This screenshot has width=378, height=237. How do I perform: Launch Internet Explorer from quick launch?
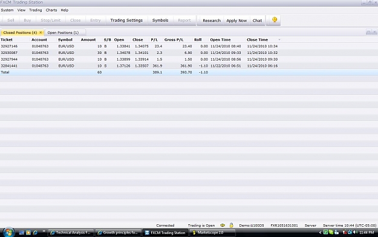point(35,233)
